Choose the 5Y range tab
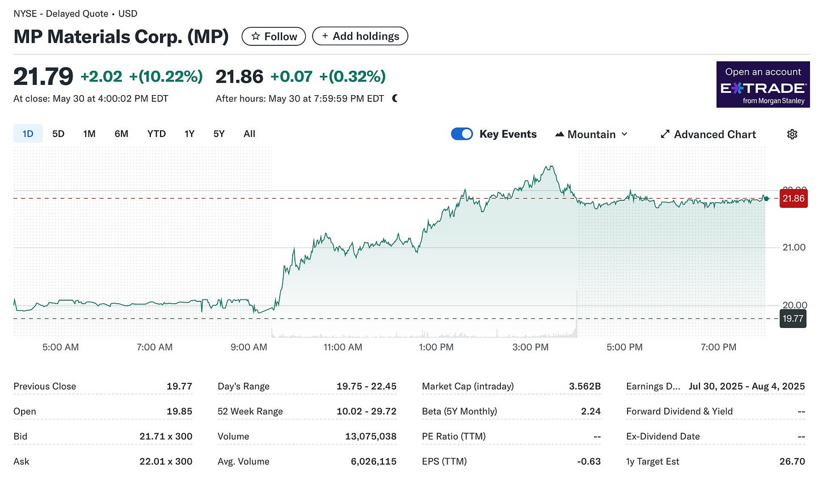The height and width of the screenshot is (479, 826). (x=219, y=134)
